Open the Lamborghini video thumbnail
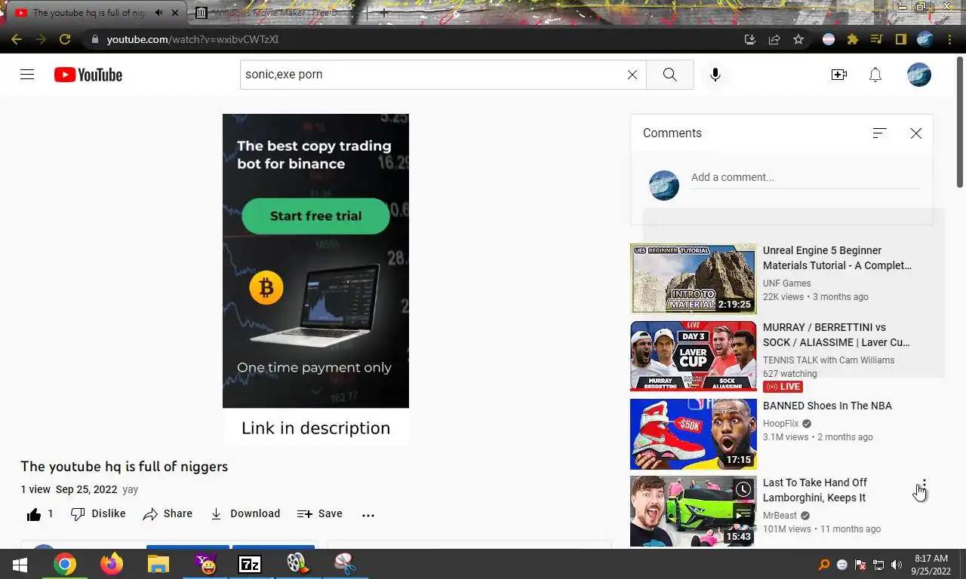966x579 pixels. 693,511
